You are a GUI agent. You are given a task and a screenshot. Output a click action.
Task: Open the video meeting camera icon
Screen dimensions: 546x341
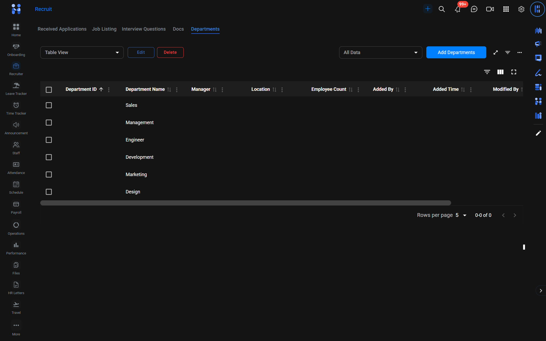490,9
